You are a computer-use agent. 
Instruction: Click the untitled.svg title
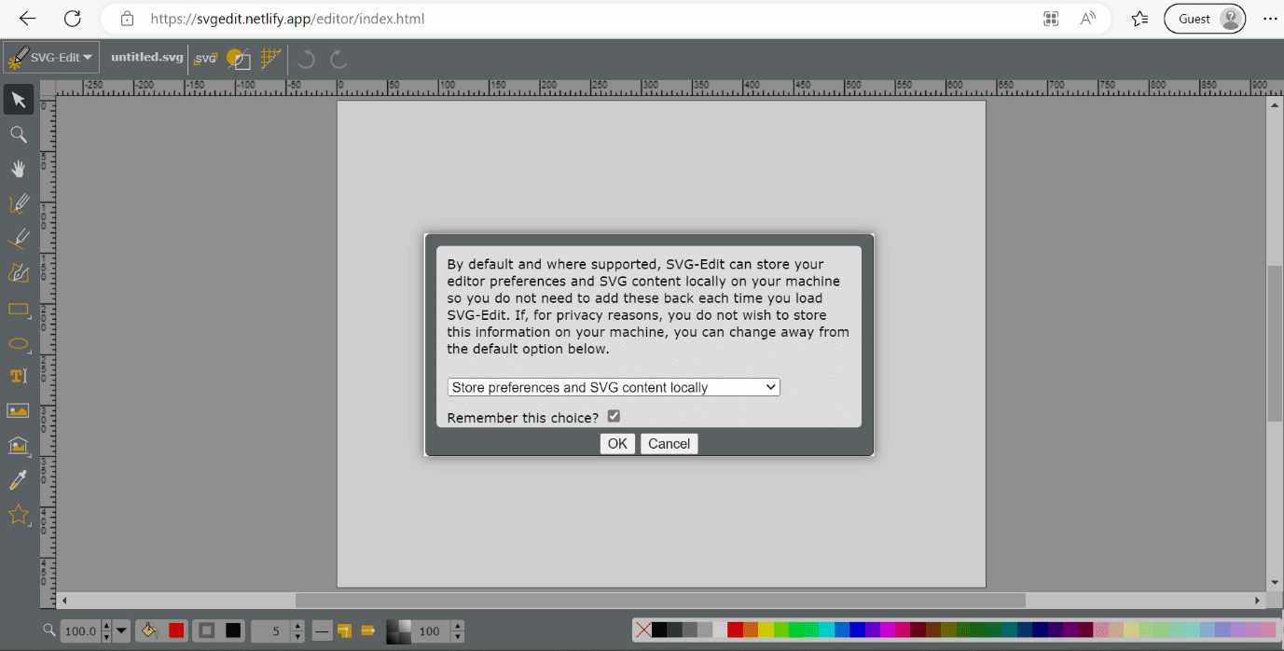146,57
